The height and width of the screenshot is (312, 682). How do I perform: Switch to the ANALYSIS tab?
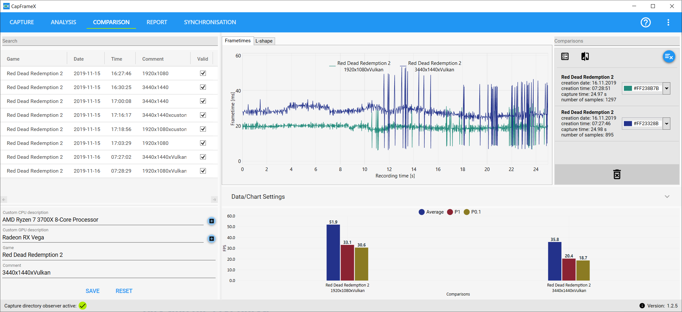(63, 22)
